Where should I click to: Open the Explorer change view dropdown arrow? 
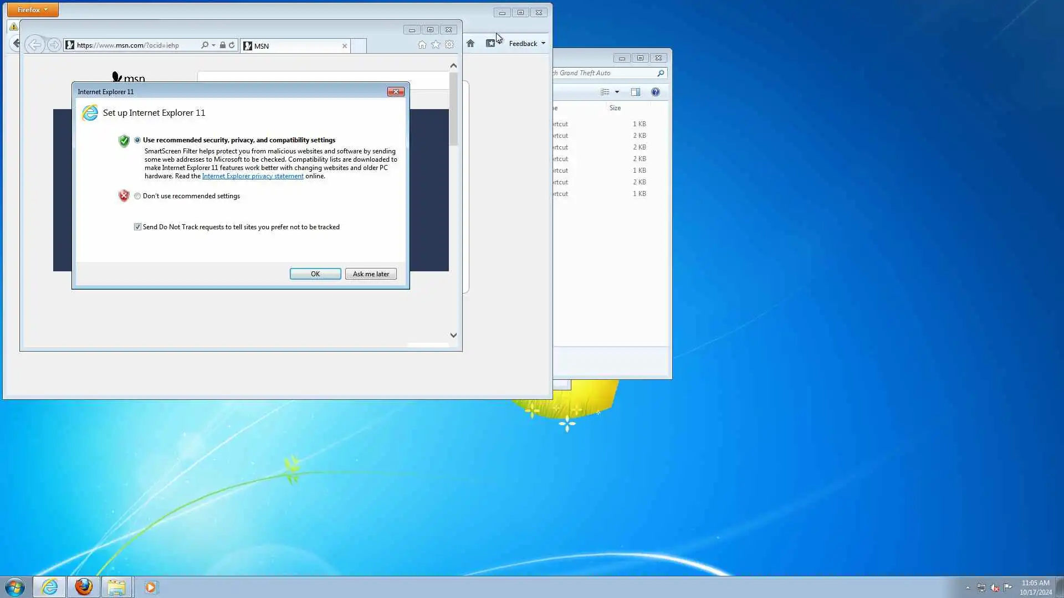tap(617, 92)
